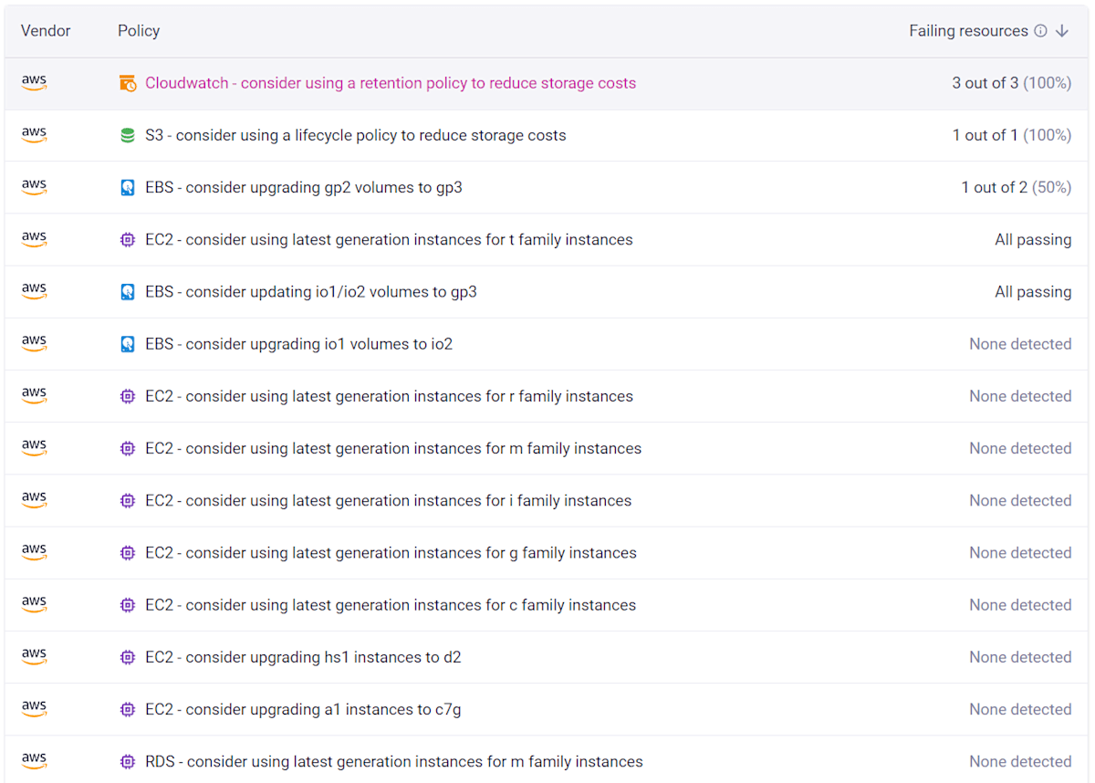Click the '3 out of 3 (100%)' value
The width and height of the screenshot is (1095, 783).
[x=1012, y=83]
